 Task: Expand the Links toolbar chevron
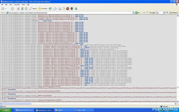pyautogui.click(x=147, y=12)
